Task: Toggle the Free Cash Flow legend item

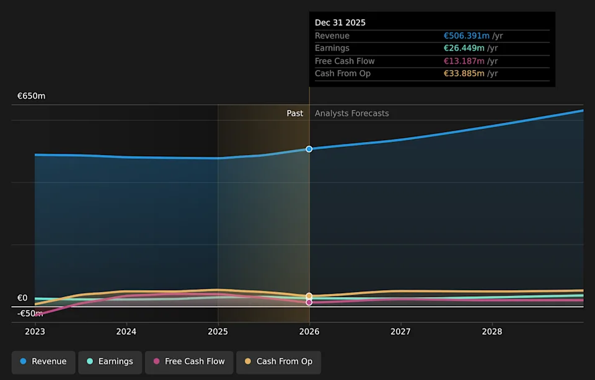Action: (x=189, y=362)
